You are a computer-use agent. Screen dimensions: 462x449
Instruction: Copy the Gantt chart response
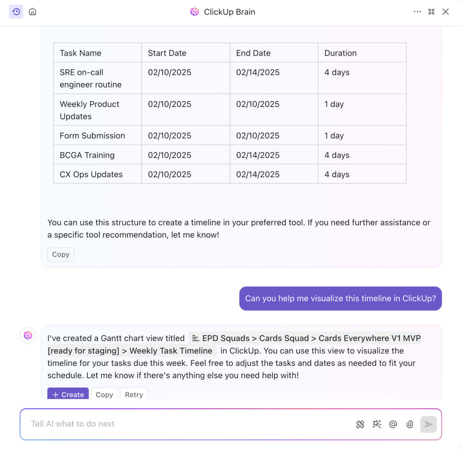[x=104, y=394]
